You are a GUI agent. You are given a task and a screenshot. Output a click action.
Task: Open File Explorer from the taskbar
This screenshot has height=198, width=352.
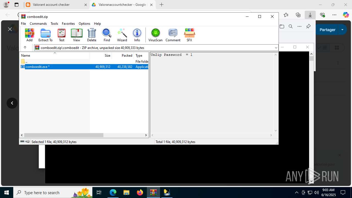126,193
